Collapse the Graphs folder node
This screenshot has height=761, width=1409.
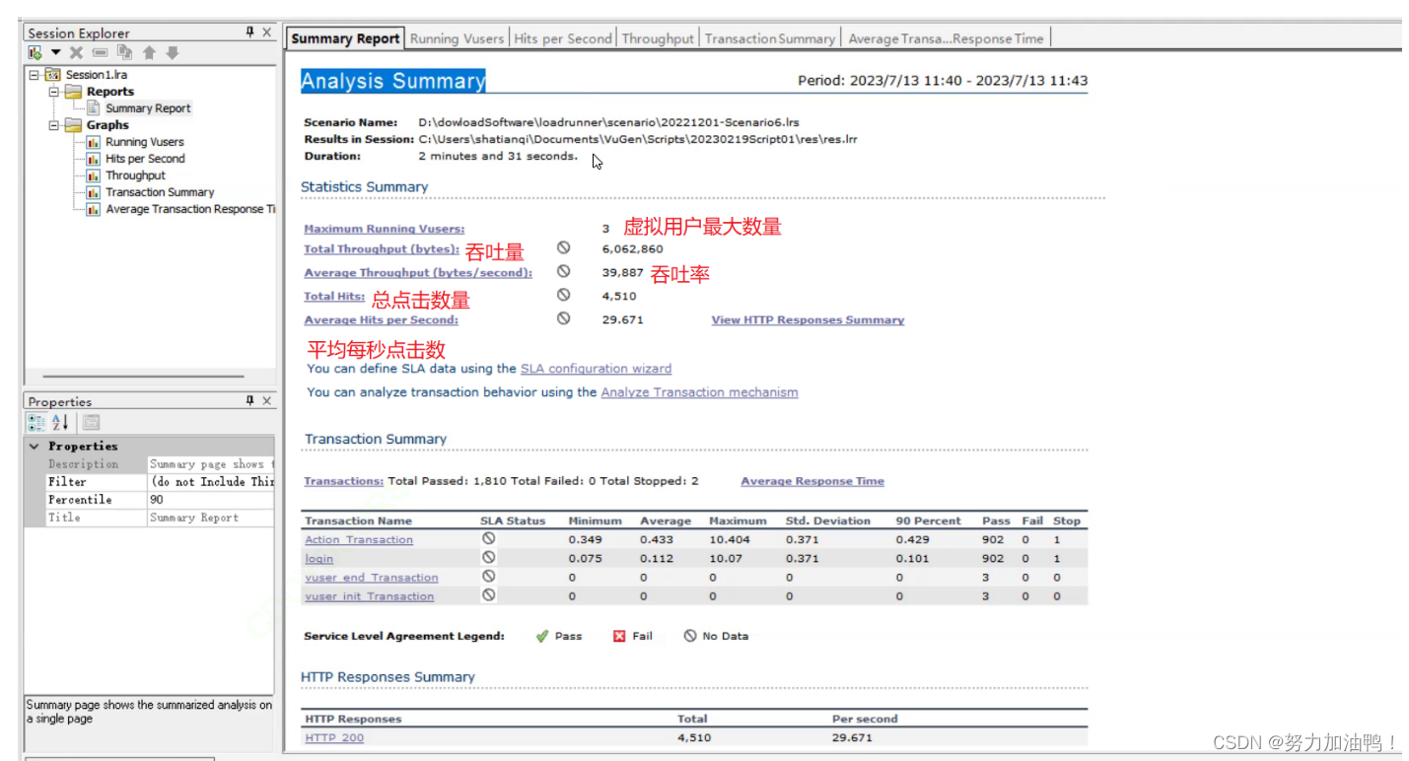point(54,125)
